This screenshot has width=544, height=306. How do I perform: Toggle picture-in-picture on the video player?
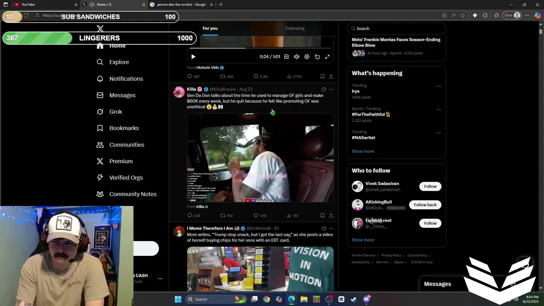[x=317, y=57]
